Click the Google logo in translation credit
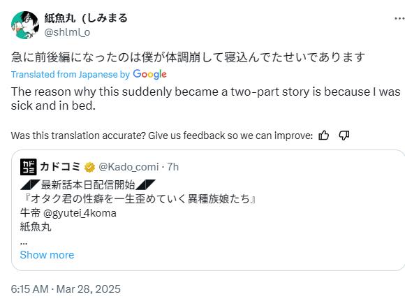 [x=149, y=75]
